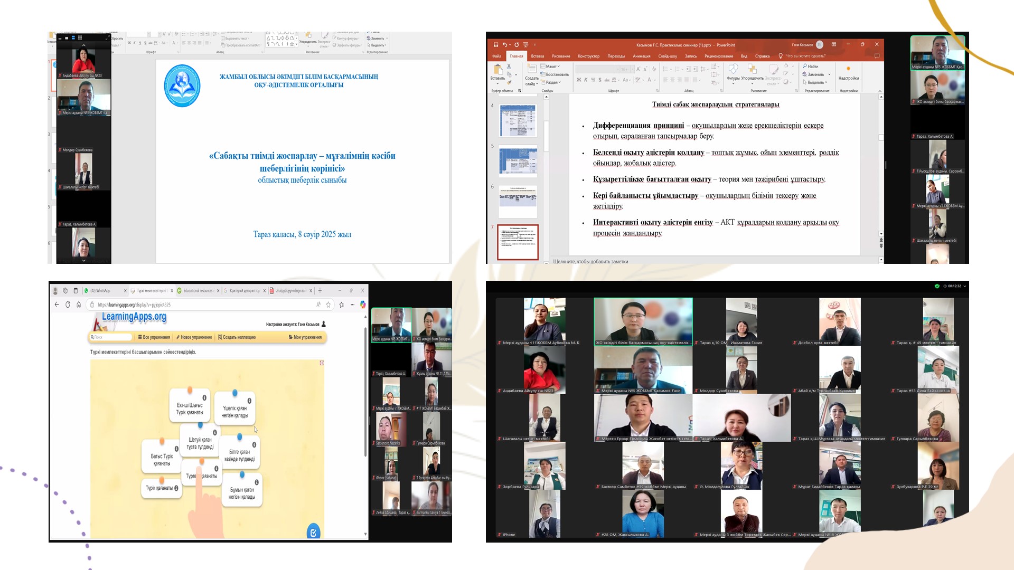Save the PowerPoint presentation from quick access toolbar
This screenshot has height=570, width=1014.
(x=495, y=45)
